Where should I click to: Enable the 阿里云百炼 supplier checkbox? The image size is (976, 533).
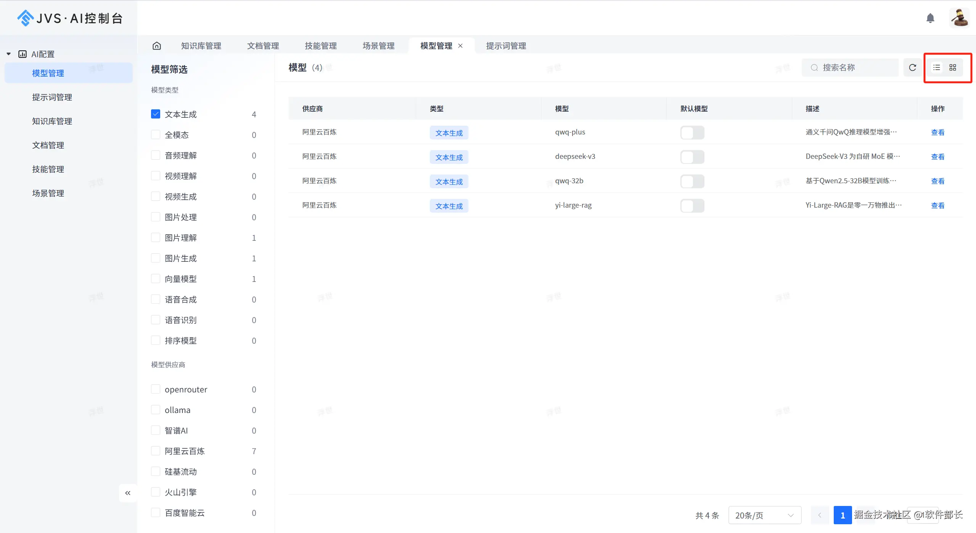[156, 451]
